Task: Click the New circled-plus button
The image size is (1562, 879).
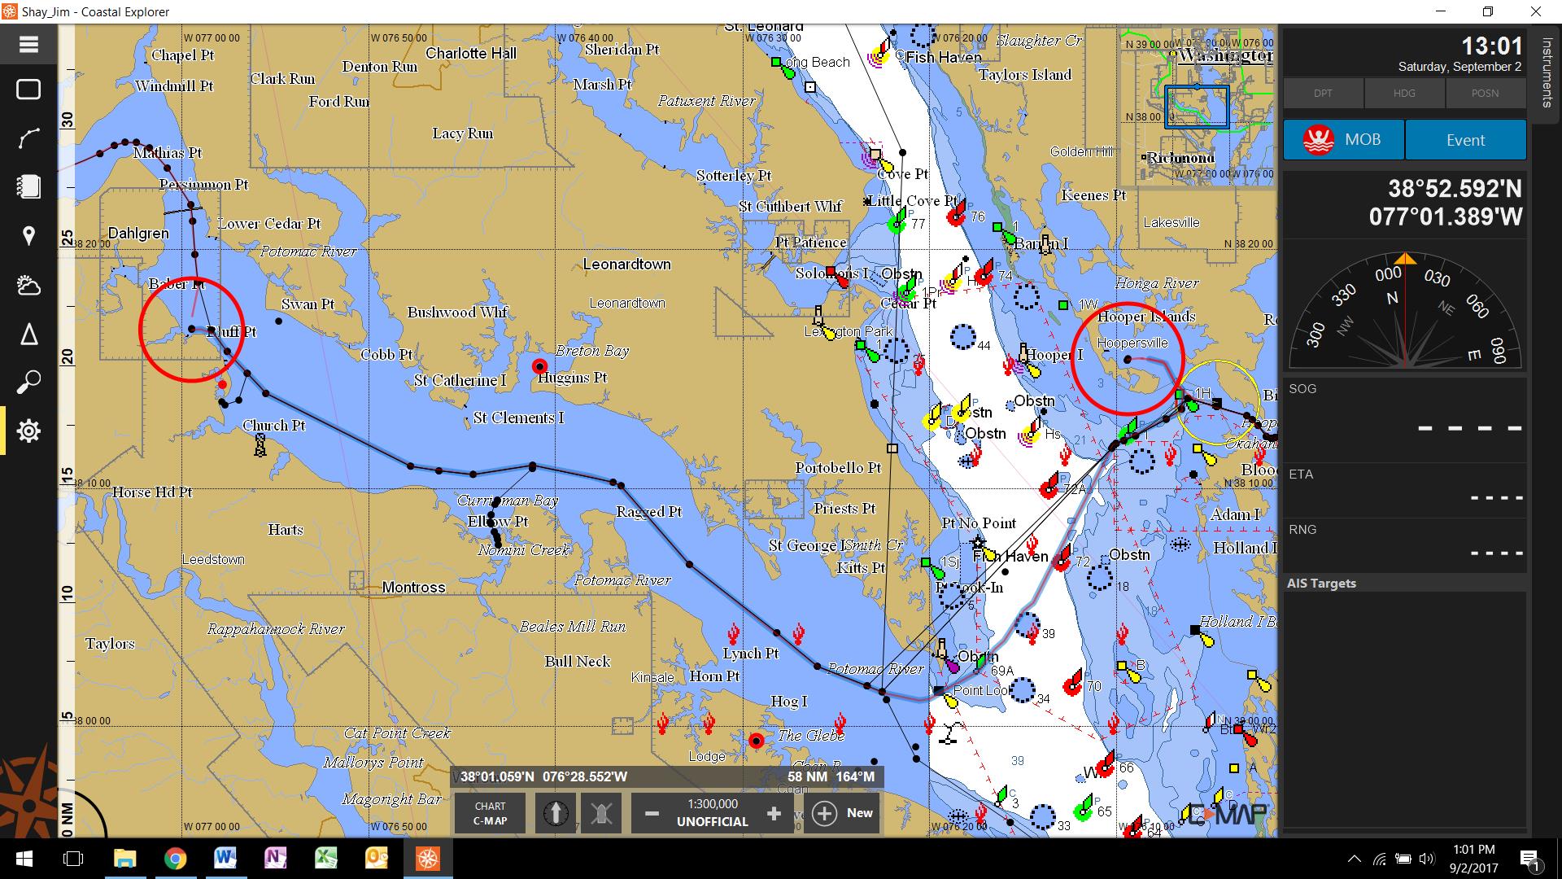Action: 842,813
